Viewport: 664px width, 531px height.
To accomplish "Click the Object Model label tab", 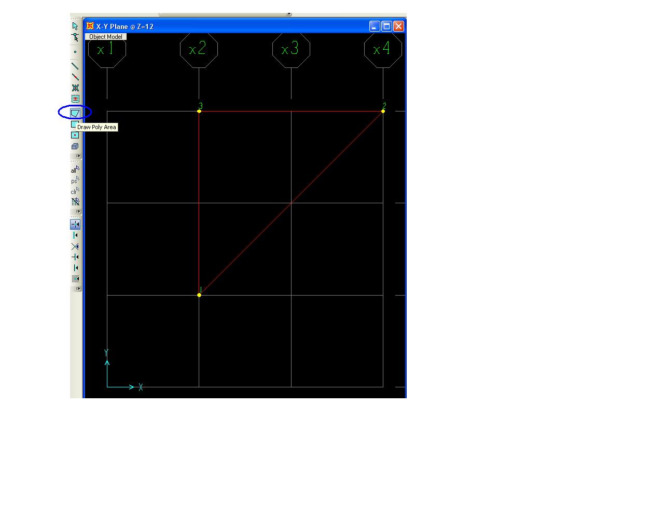I will point(106,37).
